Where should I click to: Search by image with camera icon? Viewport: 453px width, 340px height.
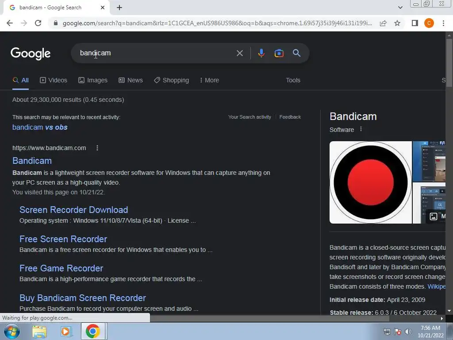pos(279,53)
